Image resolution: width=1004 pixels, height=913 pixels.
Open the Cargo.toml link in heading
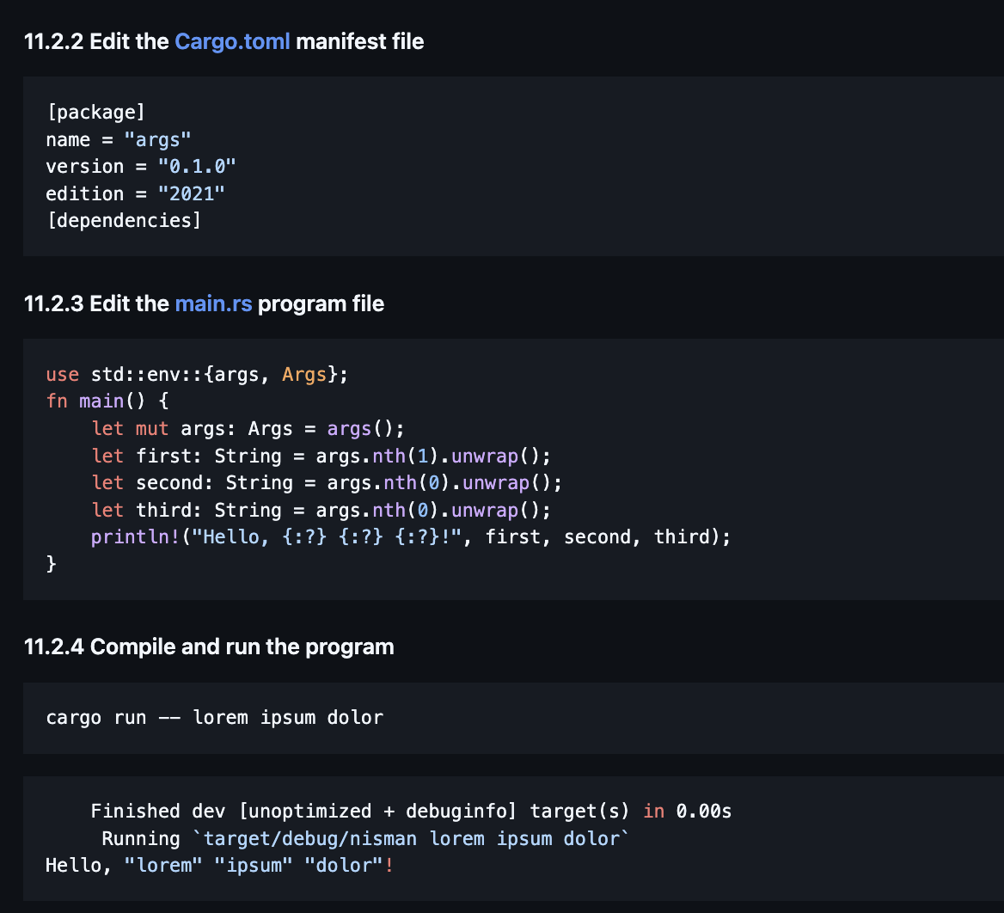(232, 41)
